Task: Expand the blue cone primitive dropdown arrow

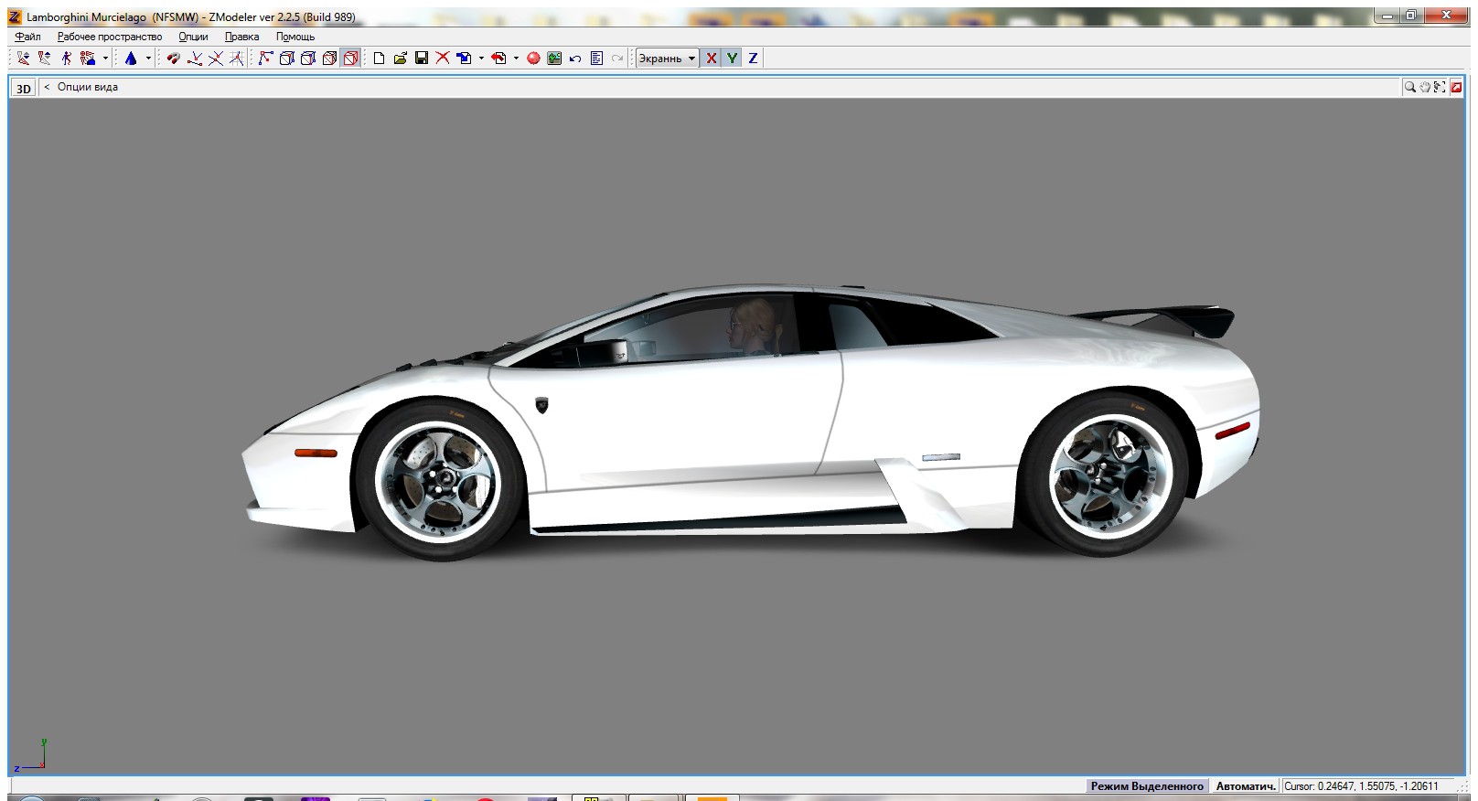Action: 148,59
